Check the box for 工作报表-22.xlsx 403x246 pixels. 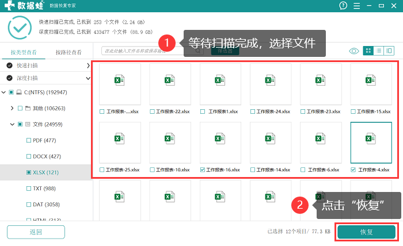(152, 112)
